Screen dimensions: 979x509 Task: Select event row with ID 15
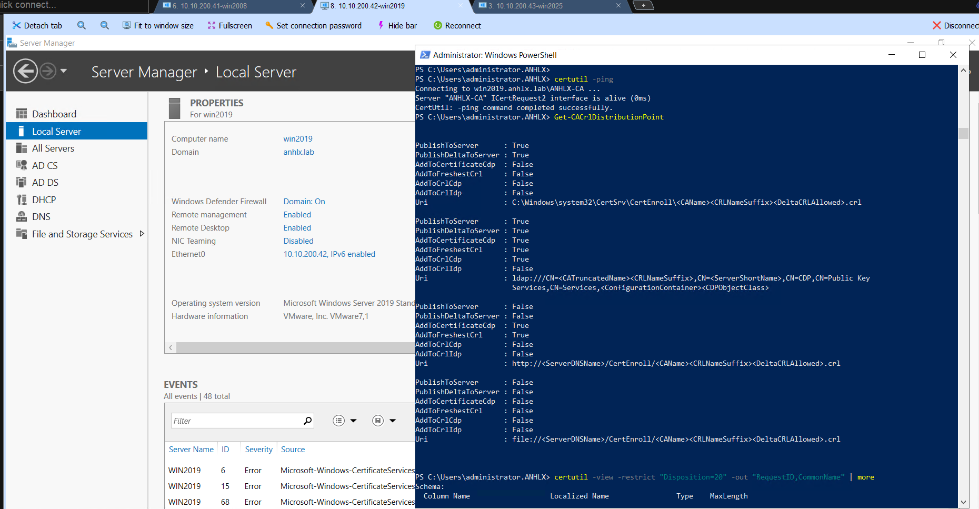point(291,486)
